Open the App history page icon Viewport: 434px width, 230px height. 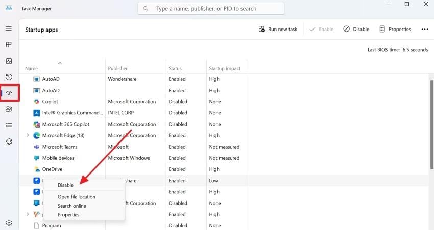click(9, 77)
